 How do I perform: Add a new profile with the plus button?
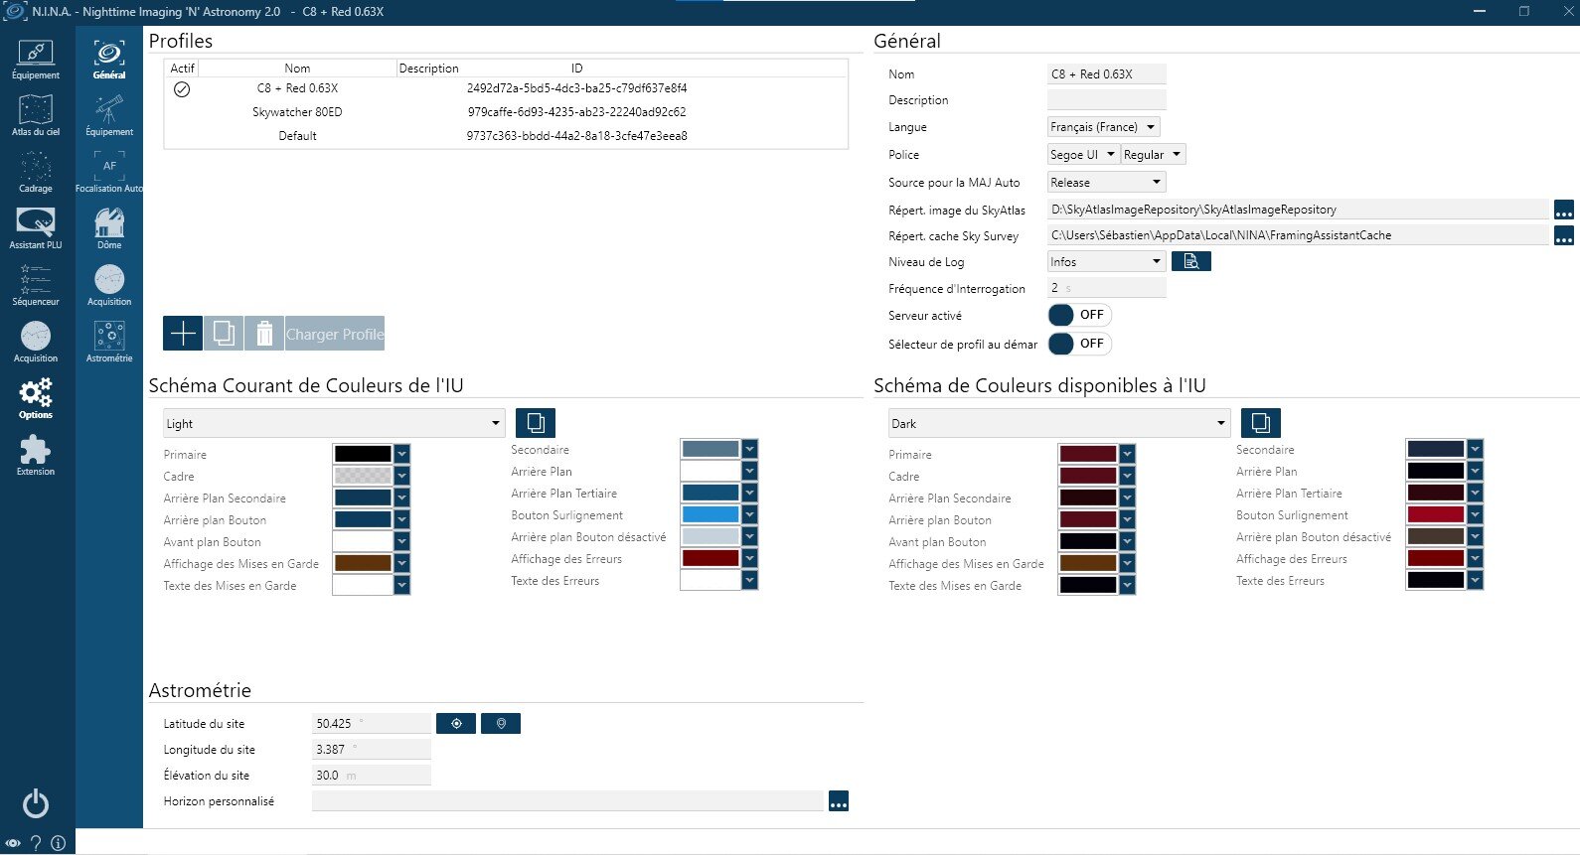tap(183, 334)
